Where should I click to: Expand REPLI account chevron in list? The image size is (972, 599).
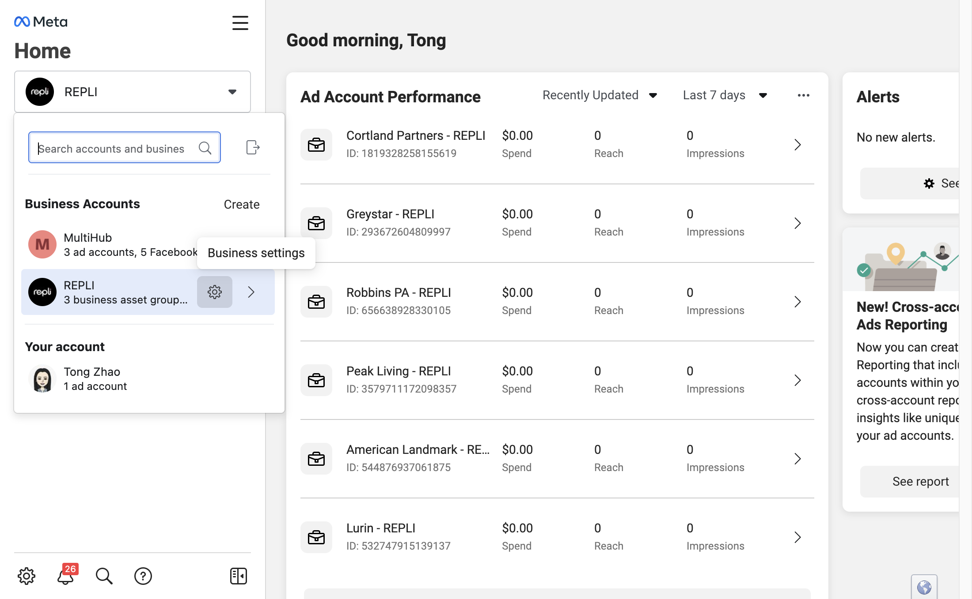251,292
